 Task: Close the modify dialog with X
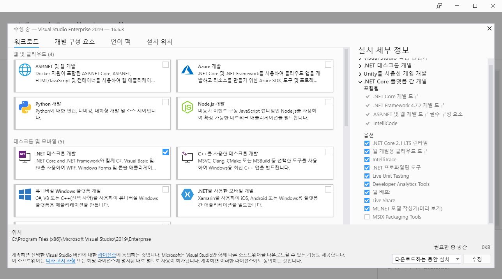point(490,28)
